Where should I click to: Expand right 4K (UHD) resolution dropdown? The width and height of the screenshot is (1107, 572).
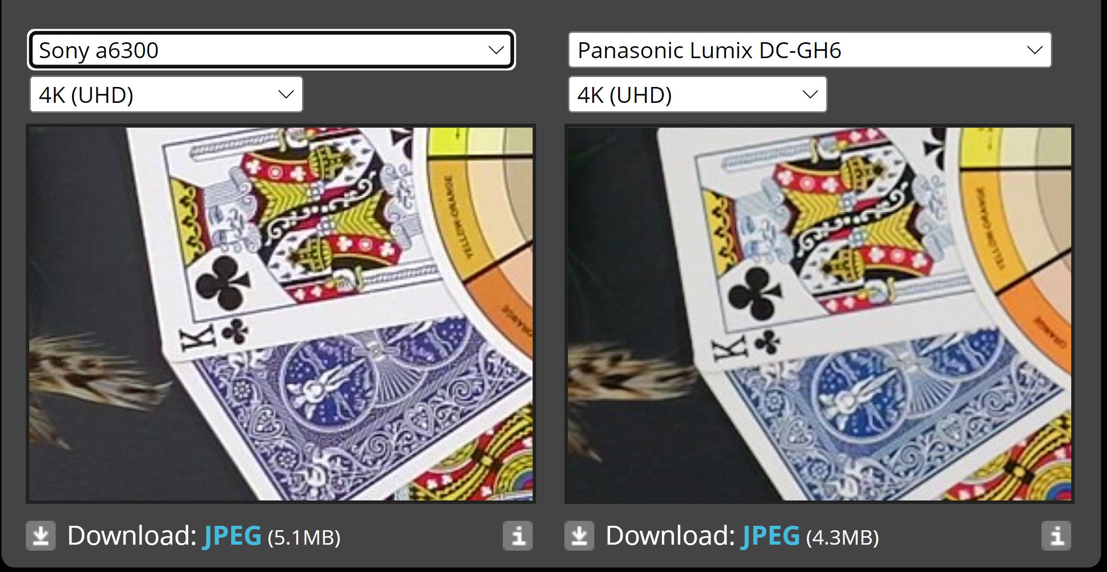[698, 94]
